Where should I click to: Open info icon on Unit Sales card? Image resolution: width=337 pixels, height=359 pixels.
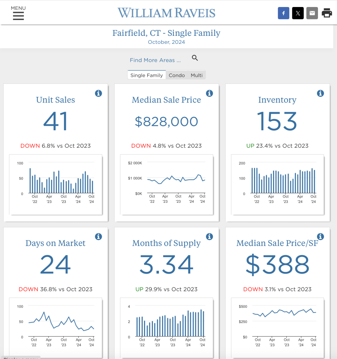[98, 93]
